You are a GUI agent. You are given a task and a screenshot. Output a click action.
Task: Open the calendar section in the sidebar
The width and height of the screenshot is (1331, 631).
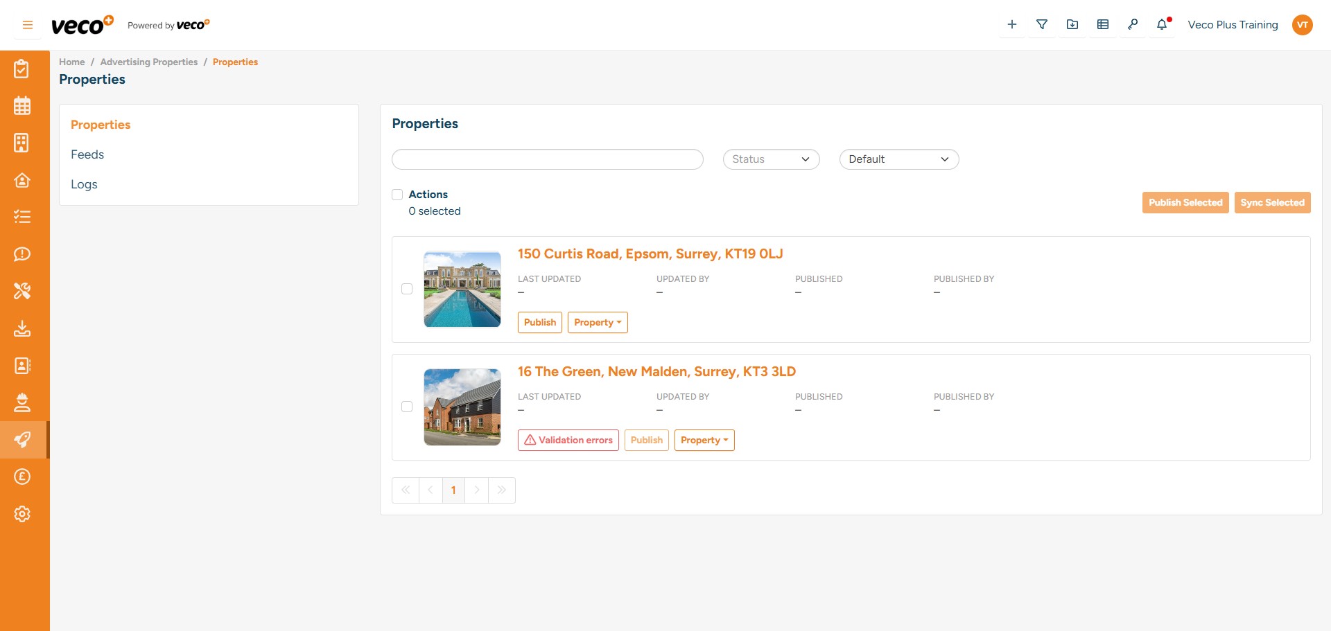[23, 106]
